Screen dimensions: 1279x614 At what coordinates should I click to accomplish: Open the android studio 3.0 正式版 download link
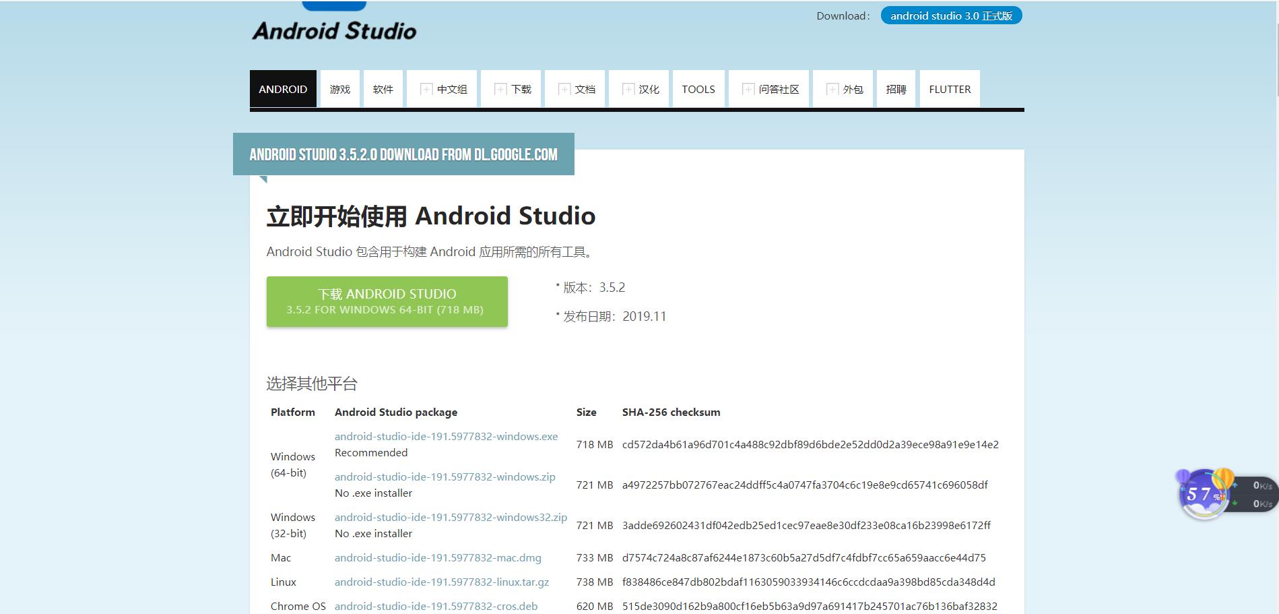(x=951, y=16)
